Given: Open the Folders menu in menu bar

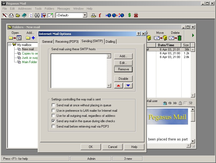Looking at the screenshot, I should pos(49,9).
